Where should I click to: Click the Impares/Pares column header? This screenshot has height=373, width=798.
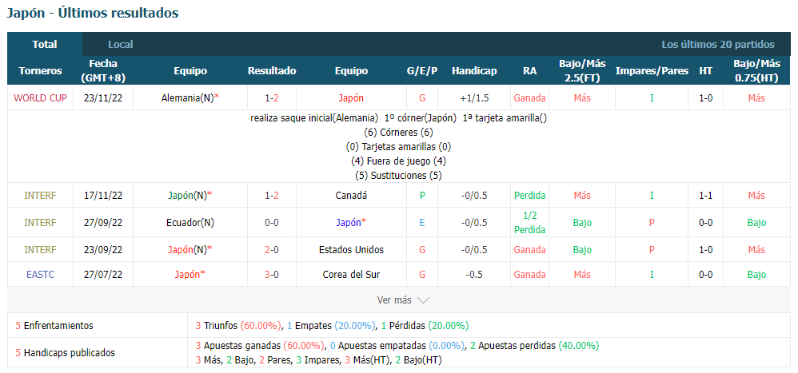pyautogui.click(x=652, y=70)
